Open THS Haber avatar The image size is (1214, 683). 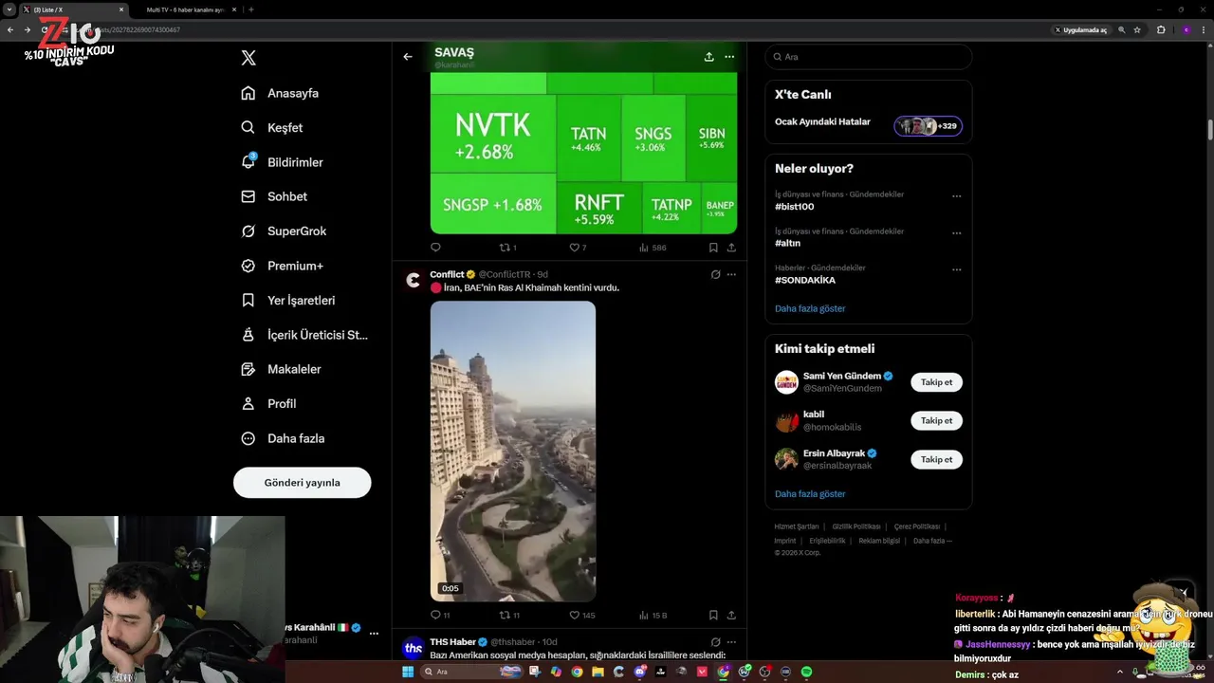tap(413, 649)
